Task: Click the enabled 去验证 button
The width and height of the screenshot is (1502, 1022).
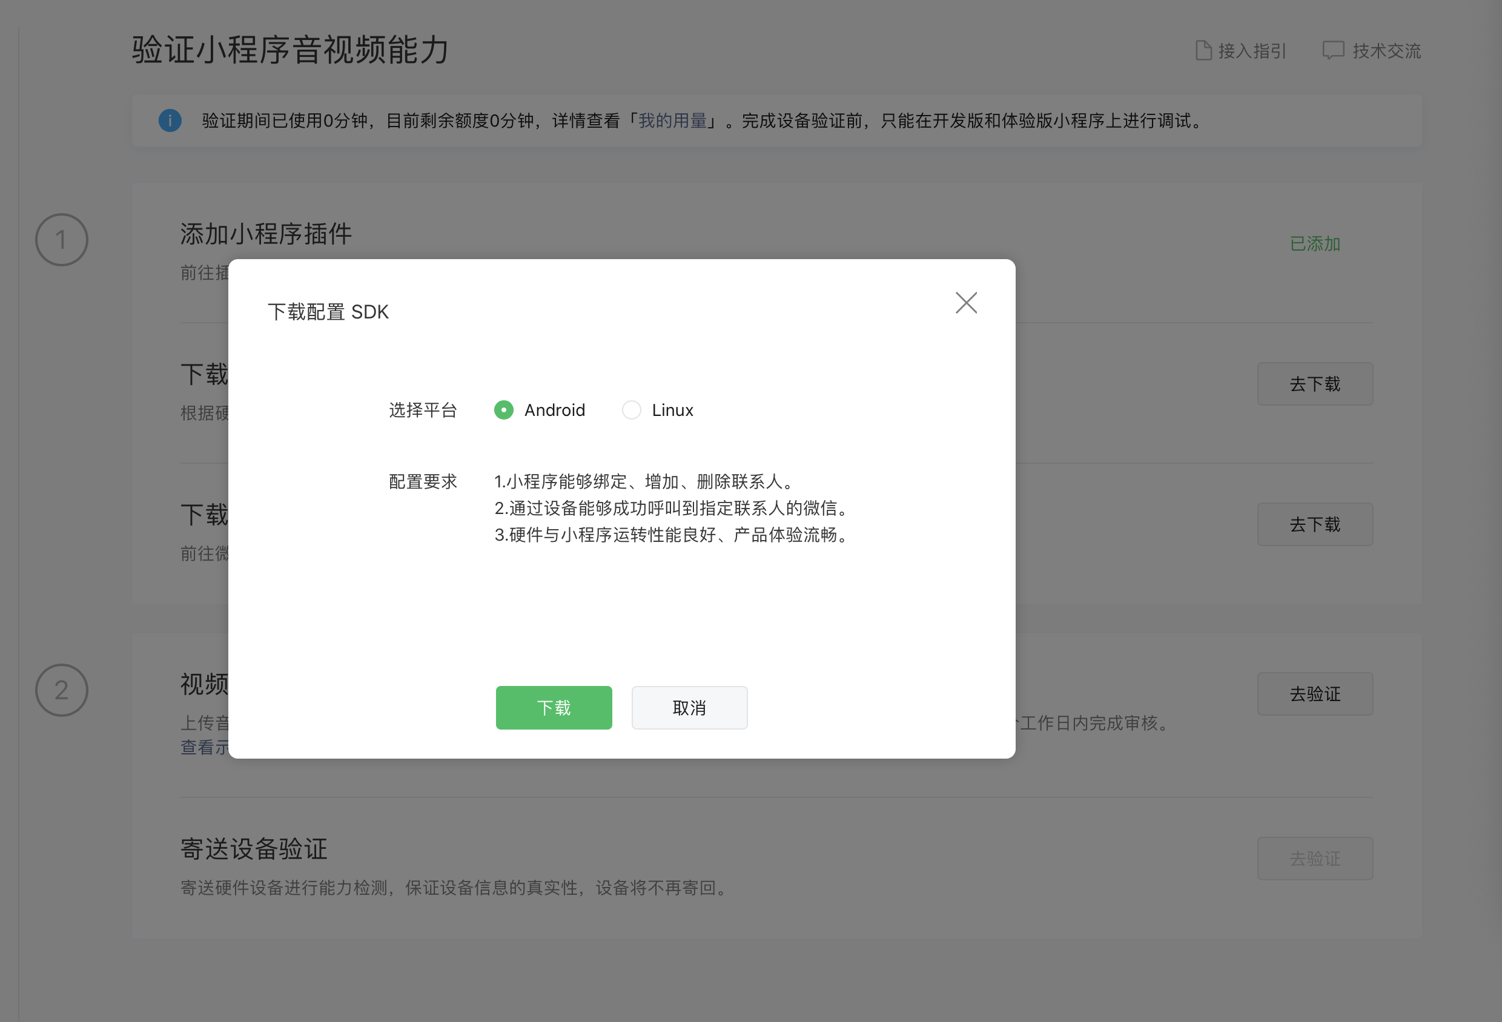Action: pyautogui.click(x=1315, y=693)
